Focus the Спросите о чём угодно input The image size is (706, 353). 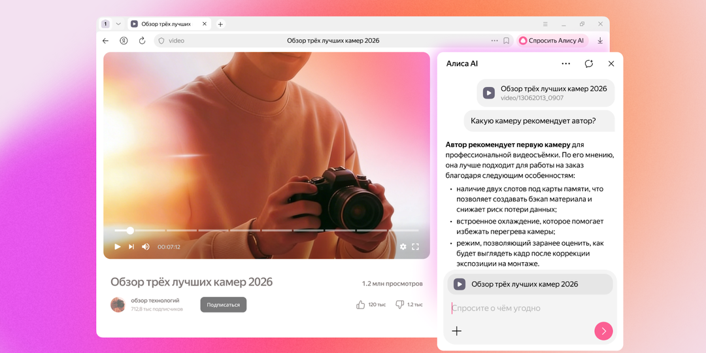pyautogui.click(x=530, y=309)
